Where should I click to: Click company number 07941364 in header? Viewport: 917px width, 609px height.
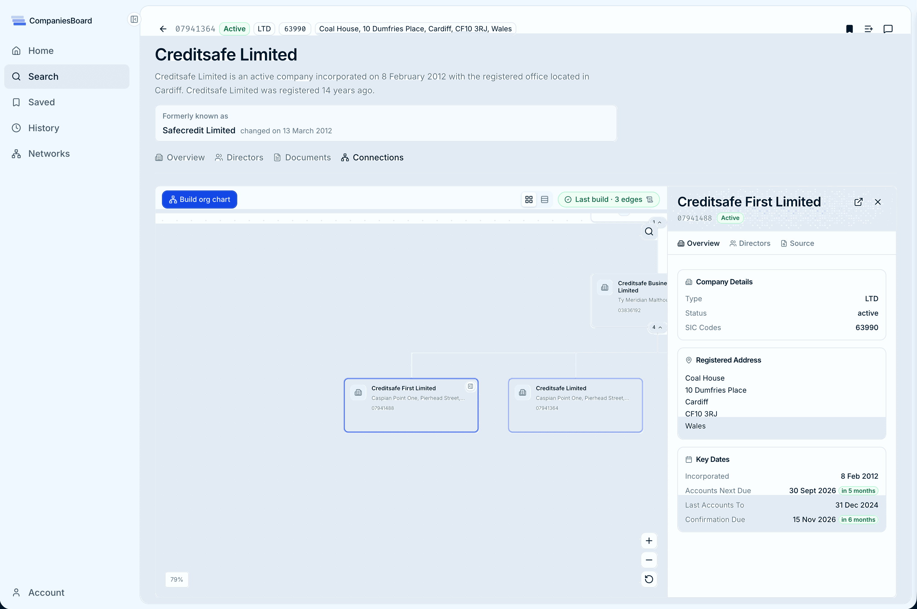pos(195,29)
